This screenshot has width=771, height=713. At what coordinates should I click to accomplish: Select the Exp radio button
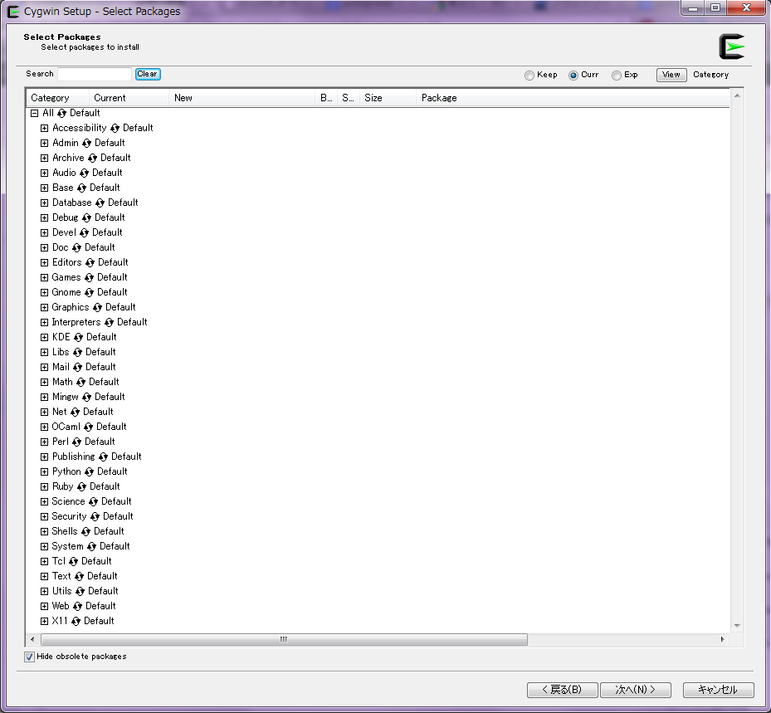(617, 76)
